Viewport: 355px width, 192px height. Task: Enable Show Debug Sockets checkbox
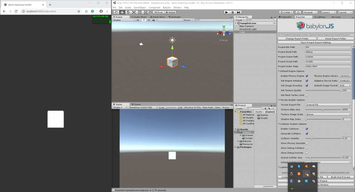(307, 153)
